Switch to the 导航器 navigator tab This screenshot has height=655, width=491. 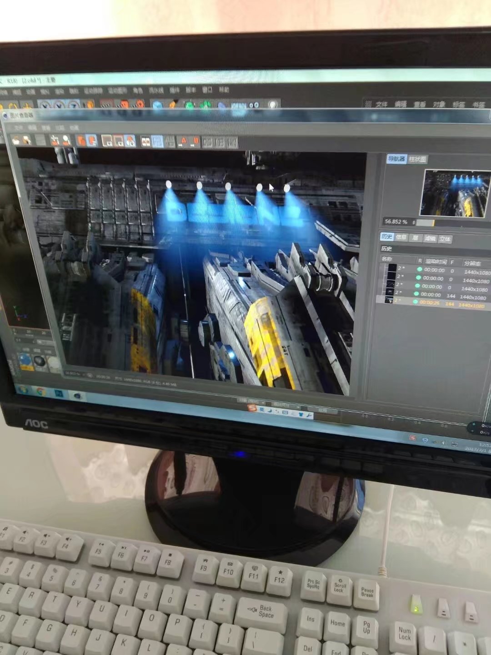396,159
